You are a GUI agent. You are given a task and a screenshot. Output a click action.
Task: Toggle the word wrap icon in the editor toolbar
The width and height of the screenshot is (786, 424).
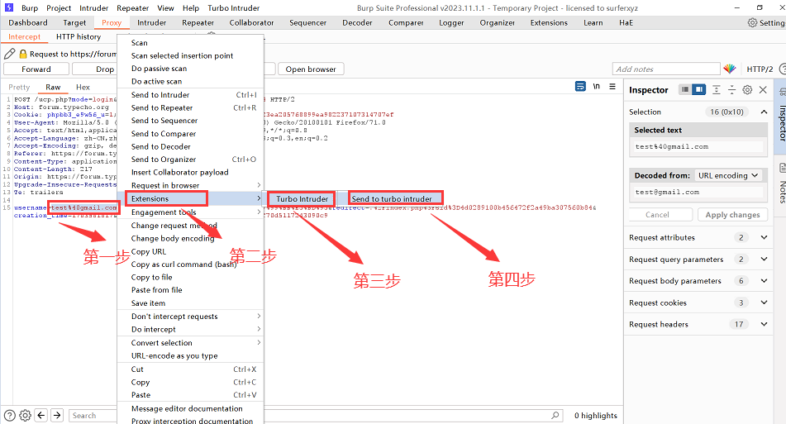click(x=580, y=86)
